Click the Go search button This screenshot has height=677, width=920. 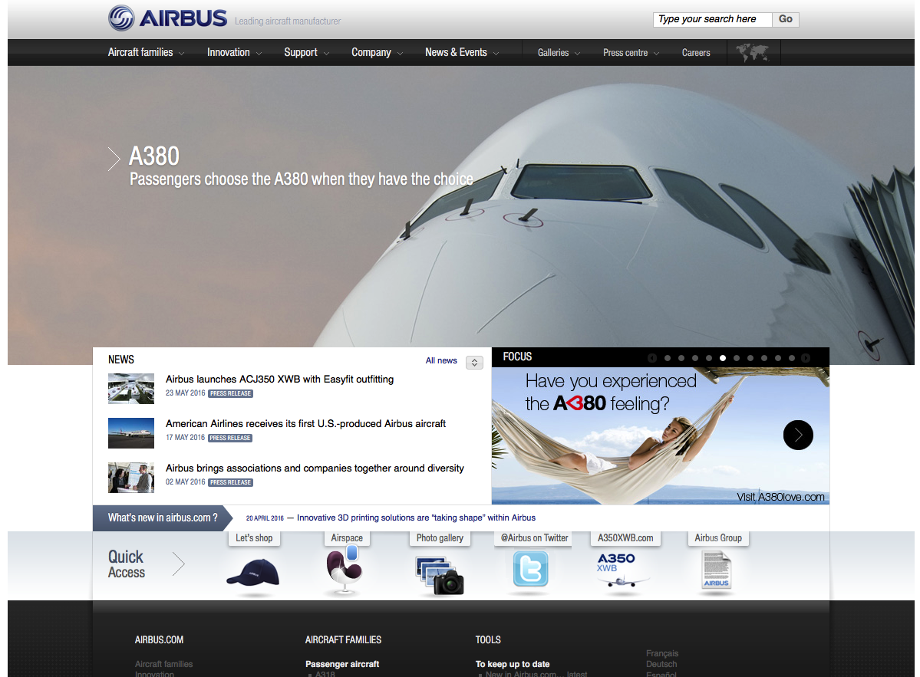[x=785, y=19]
